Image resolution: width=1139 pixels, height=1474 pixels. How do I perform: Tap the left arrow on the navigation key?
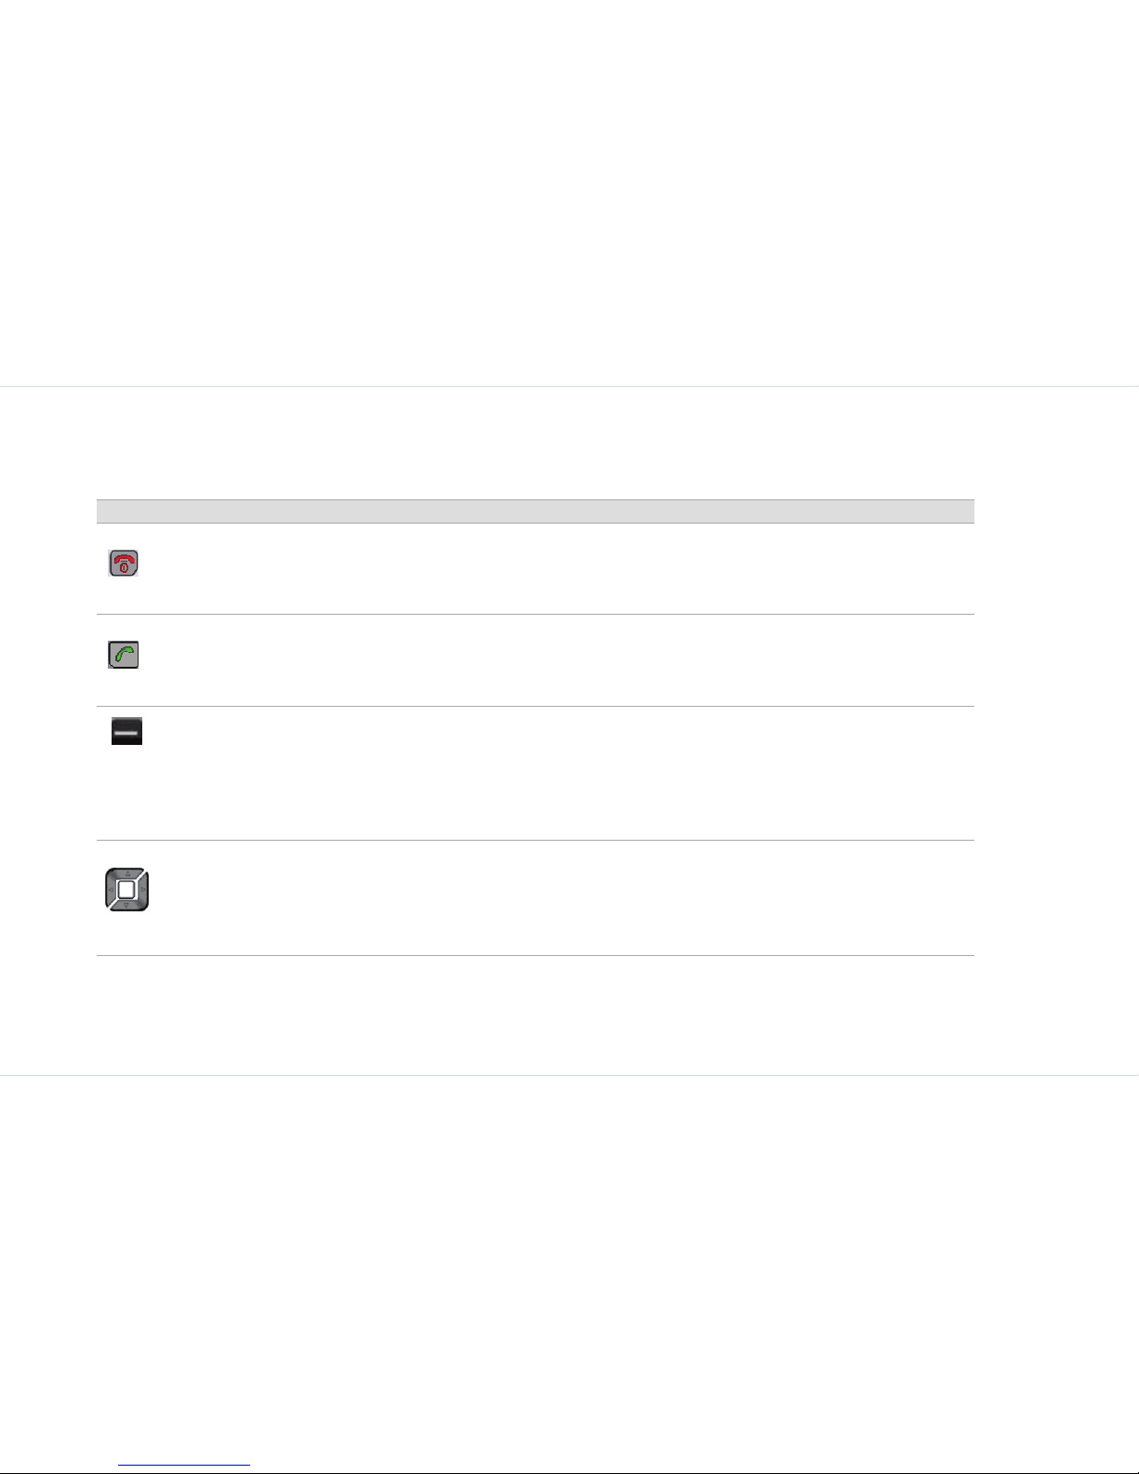tap(112, 890)
